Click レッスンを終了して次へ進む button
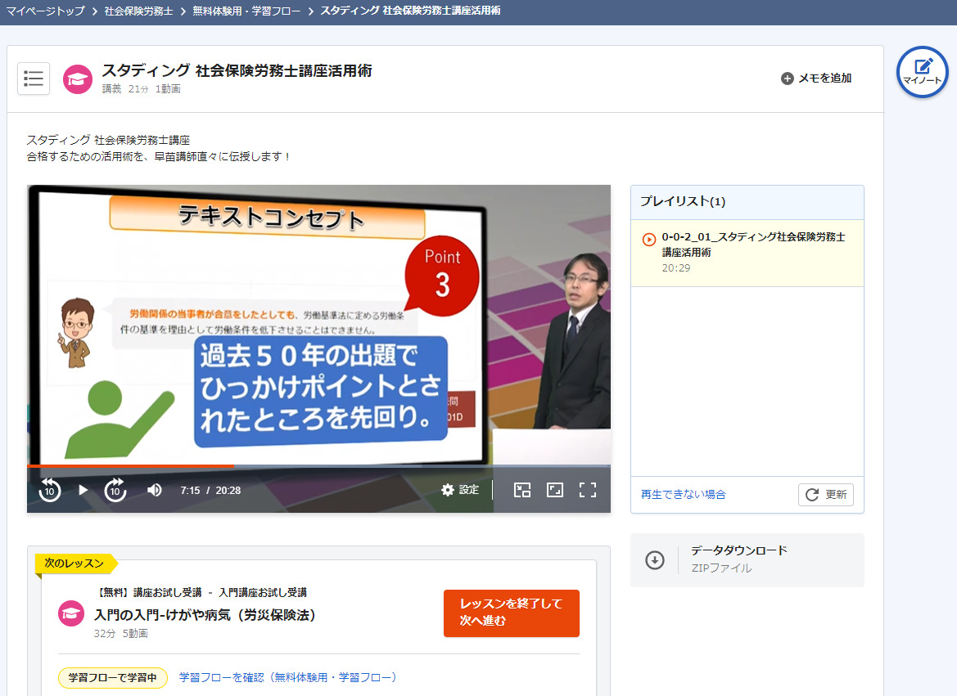This screenshot has width=957, height=696. pyautogui.click(x=512, y=613)
